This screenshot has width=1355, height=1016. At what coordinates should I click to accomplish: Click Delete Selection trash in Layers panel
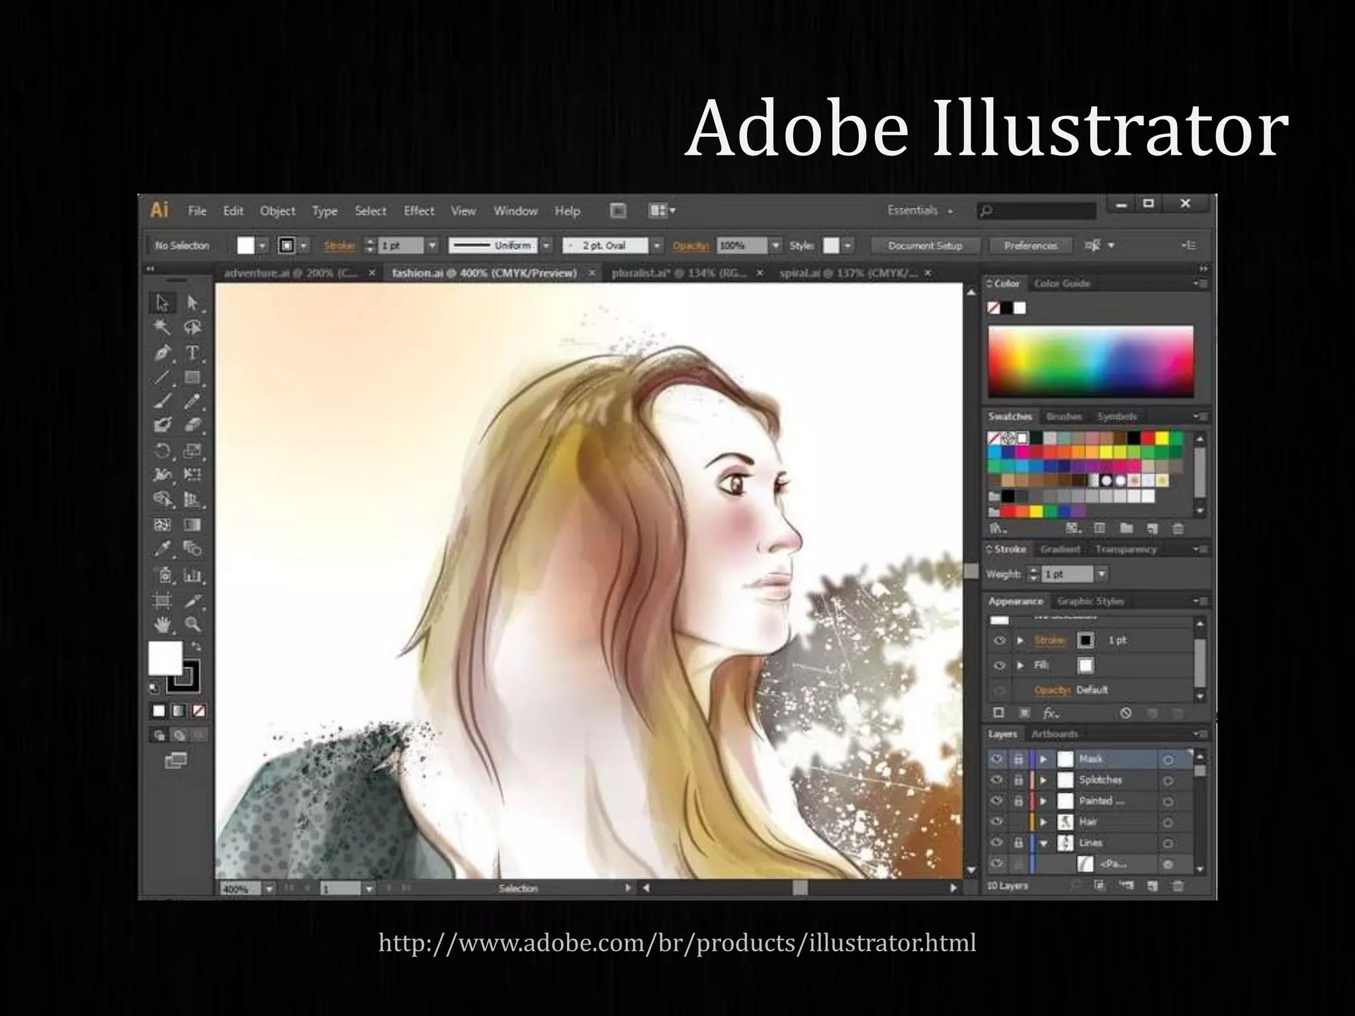(1178, 886)
